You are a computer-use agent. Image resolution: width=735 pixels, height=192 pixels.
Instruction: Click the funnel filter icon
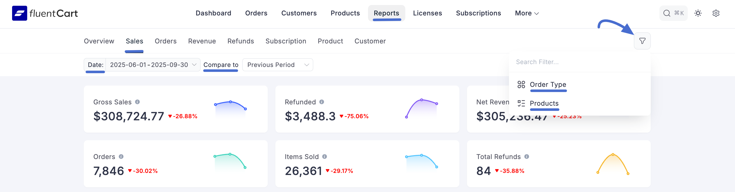point(642,41)
